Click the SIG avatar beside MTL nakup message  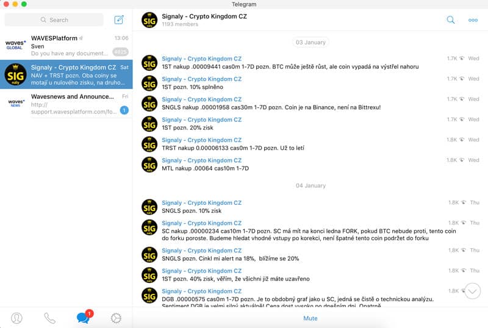click(149, 165)
